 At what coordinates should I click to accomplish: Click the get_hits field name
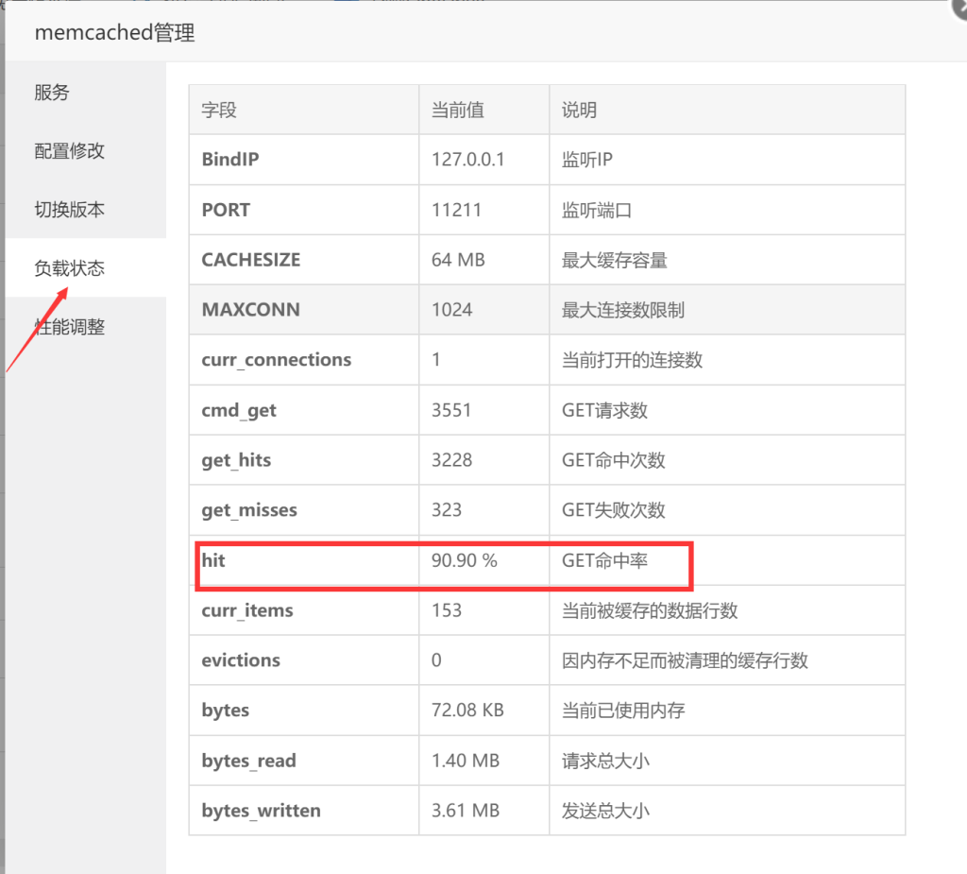[236, 460]
